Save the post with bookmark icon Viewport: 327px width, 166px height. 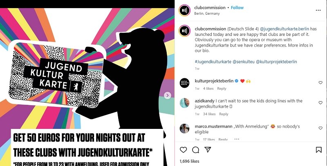point(319,150)
